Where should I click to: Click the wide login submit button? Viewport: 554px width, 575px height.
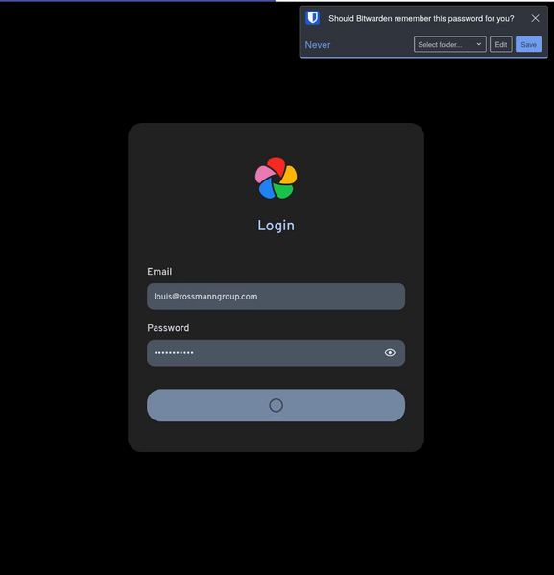[x=276, y=405]
